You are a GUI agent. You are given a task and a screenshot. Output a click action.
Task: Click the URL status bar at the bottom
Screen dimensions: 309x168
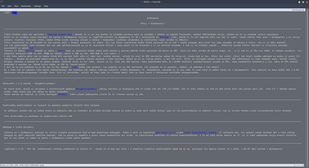point(152,165)
